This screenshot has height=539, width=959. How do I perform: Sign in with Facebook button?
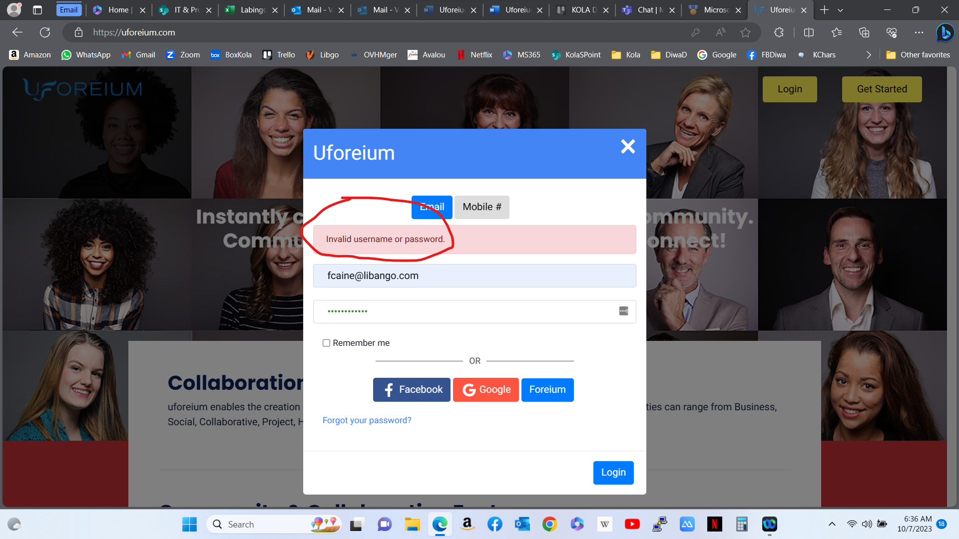tap(412, 390)
